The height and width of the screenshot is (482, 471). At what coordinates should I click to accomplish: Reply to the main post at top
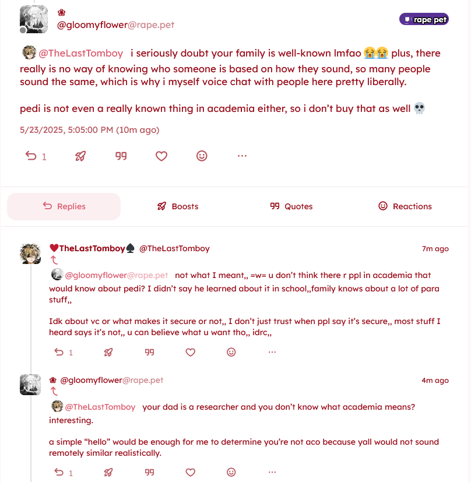click(x=31, y=156)
